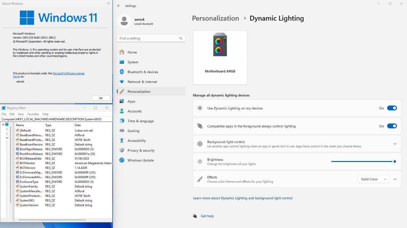Open the View menu in Registry Editor
Viewport: 407px width, 228px height.
[20, 114]
